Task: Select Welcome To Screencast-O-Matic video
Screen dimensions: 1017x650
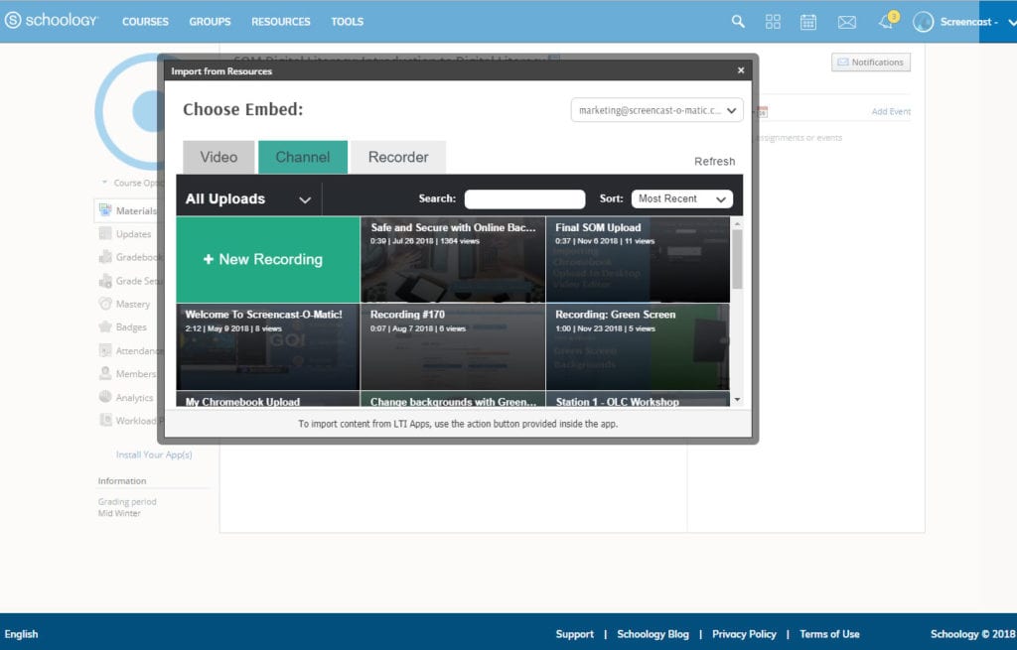Action: [268, 346]
